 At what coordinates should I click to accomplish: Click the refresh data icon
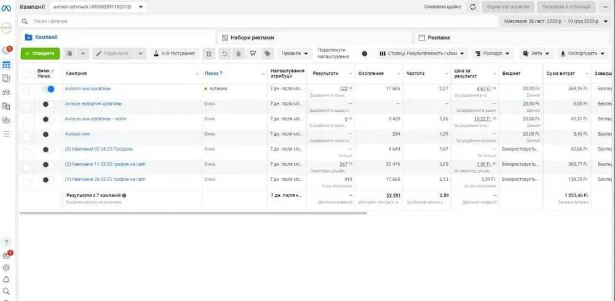tap(472, 7)
